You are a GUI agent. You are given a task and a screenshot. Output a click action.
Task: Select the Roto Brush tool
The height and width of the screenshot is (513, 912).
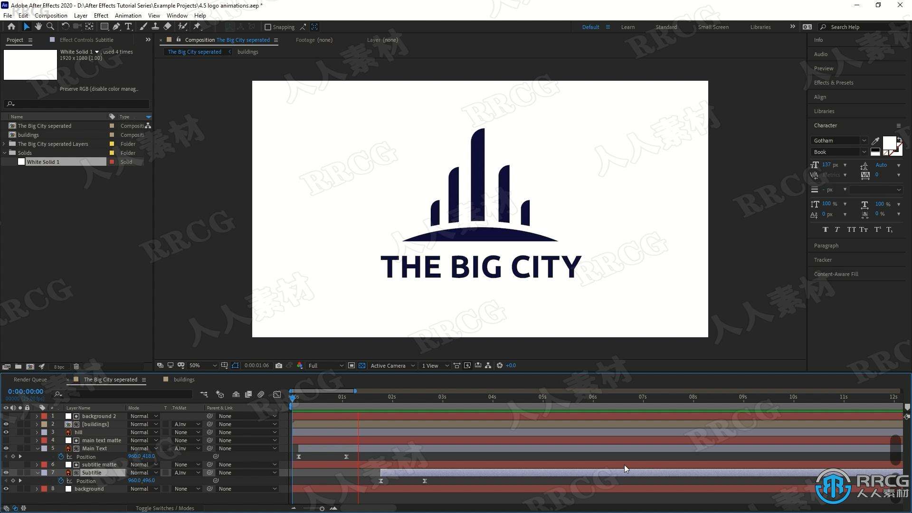point(182,27)
